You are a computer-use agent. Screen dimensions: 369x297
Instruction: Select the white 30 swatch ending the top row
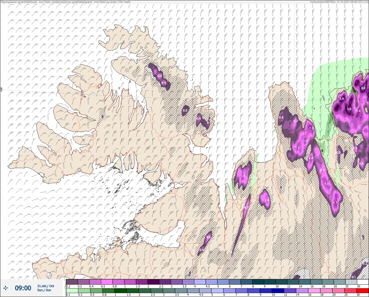tap(362, 282)
